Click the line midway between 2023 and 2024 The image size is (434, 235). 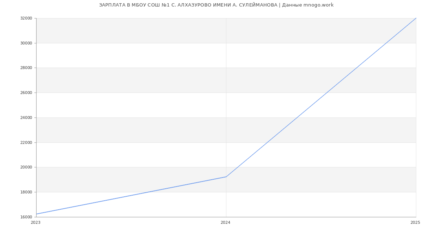point(131,195)
